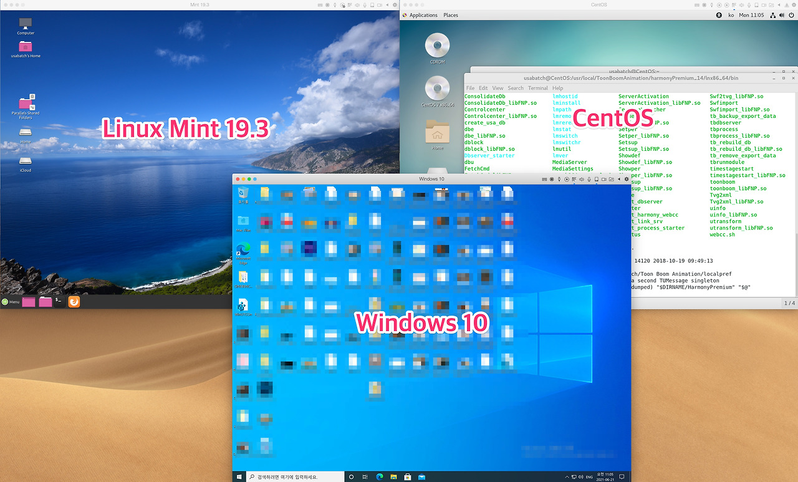
Task: Click 'utransform' in the terminal listing
Action: tap(726, 221)
